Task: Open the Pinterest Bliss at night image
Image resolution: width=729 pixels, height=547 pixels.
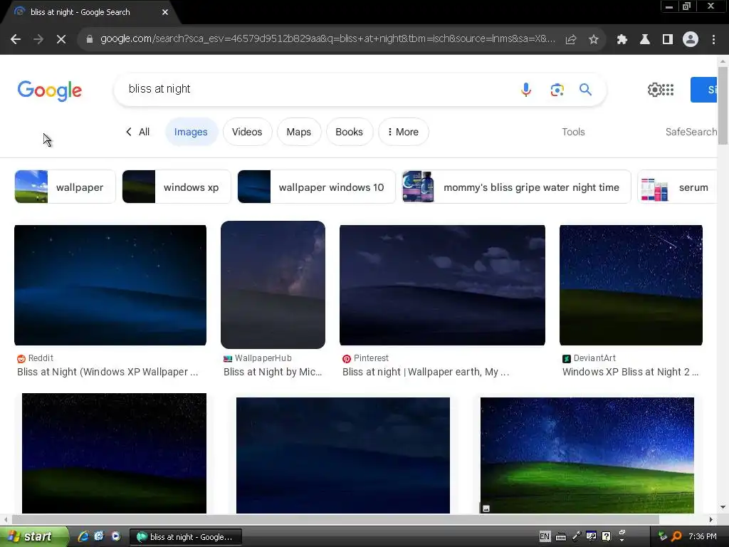Action: click(x=442, y=285)
